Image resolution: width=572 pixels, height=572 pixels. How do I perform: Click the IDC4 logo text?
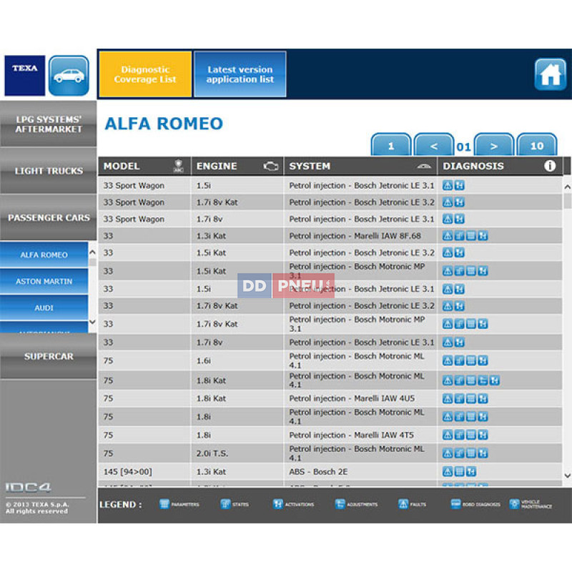tap(28, 487)
